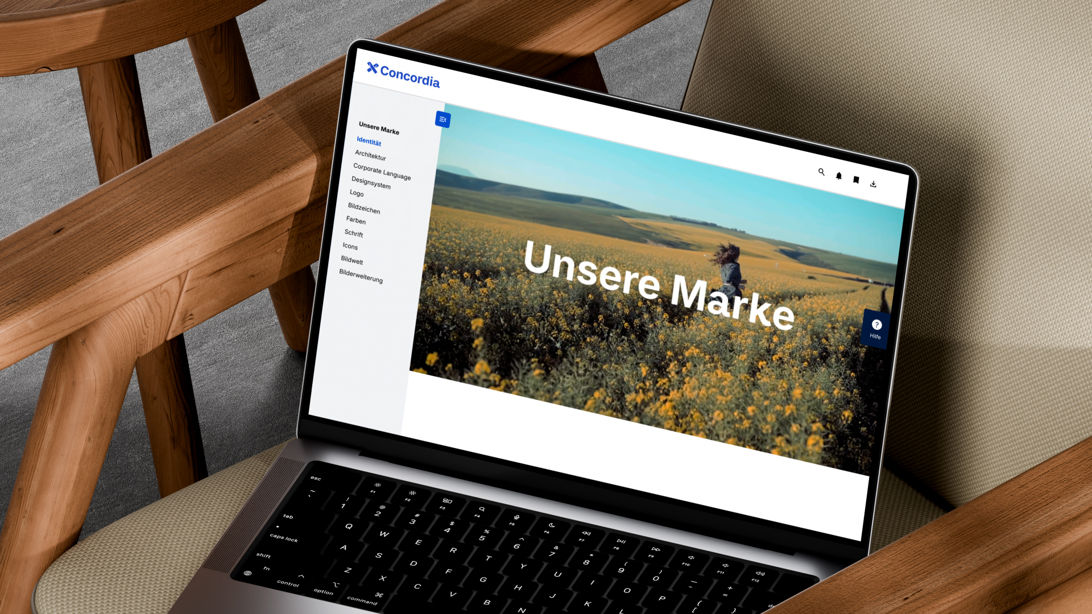The width and height of the screenshot is (1092, 614).
Task: Click the download icon
Action: click(873, 184)
